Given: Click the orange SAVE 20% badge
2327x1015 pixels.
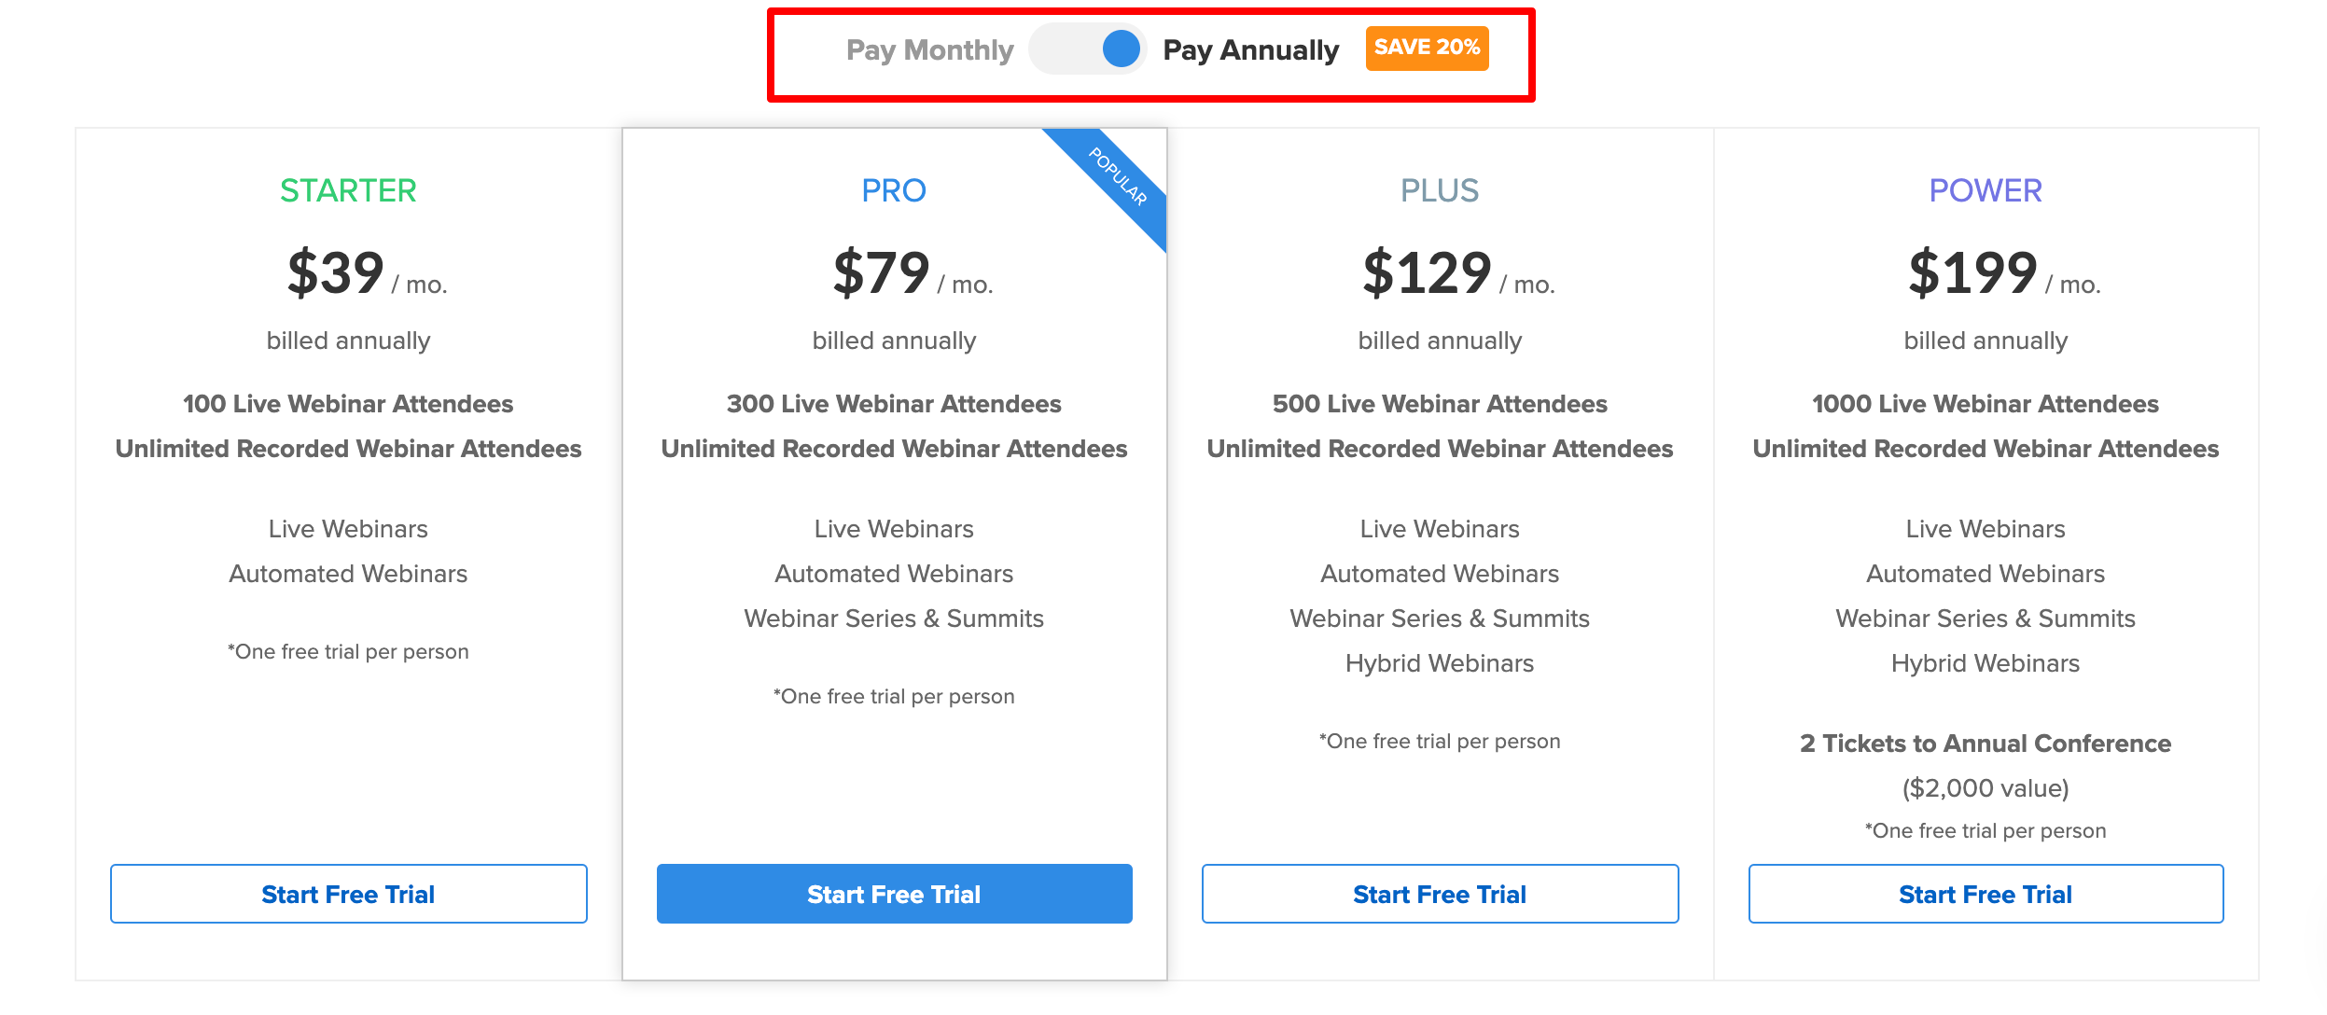Looking at the screenshot, I should coord(1427,48).
